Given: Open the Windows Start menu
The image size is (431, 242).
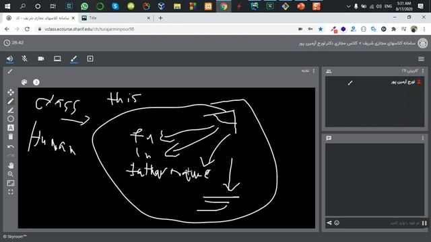Looking at the screenshot, I should (x=7, y=6).
